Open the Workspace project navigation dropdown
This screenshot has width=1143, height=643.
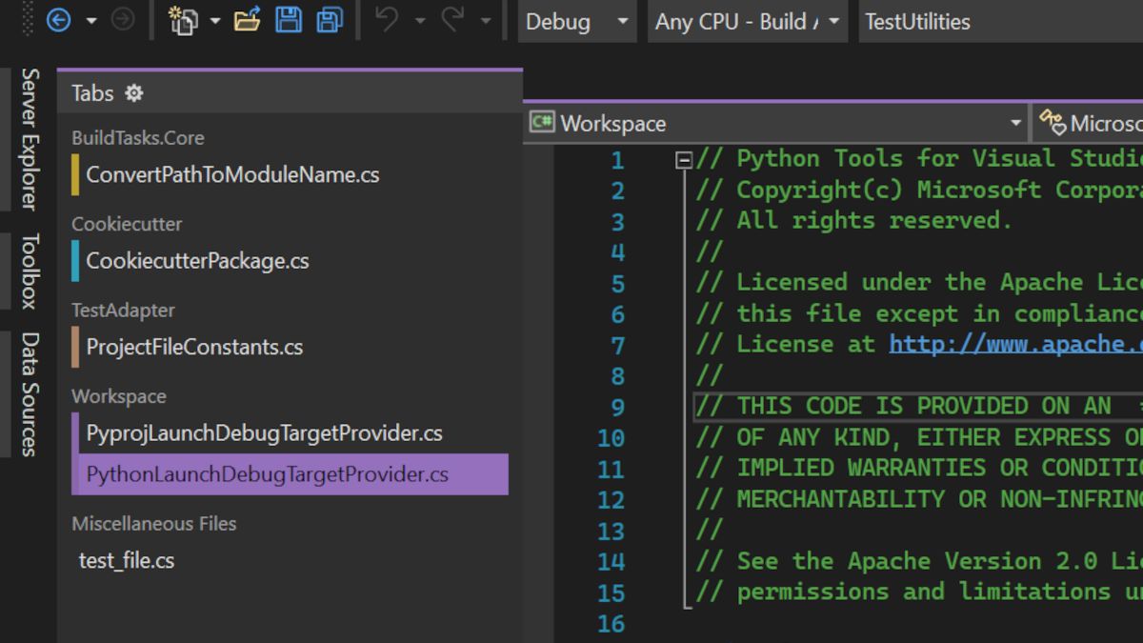tap(776, 123)
